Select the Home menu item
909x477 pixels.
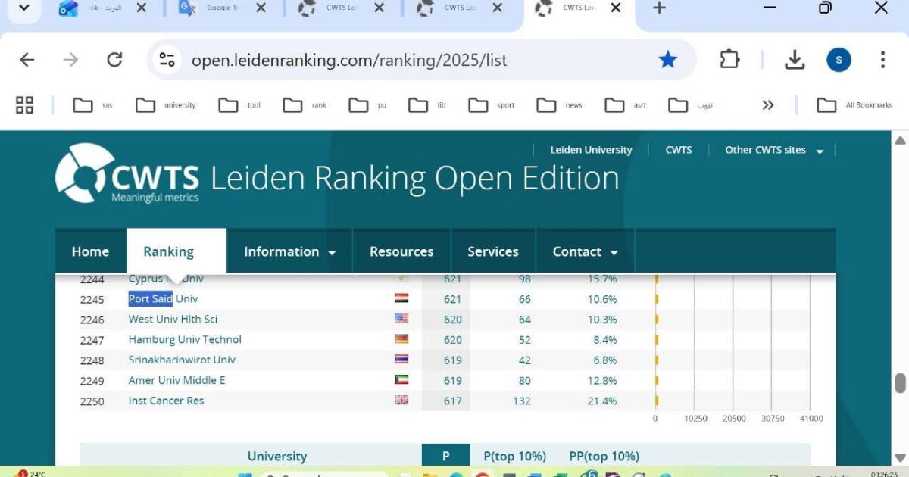(x=90, y=251)
